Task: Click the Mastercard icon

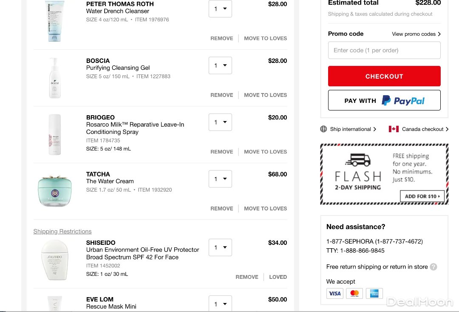Action: click(x=354, y=293)
